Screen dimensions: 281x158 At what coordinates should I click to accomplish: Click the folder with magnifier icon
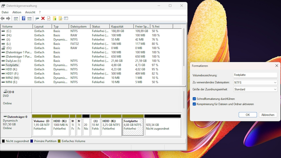60,18
